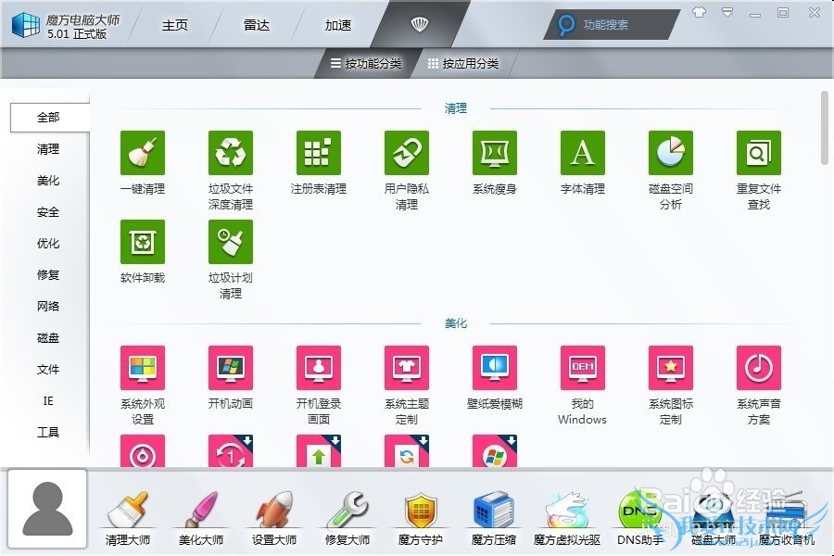Select 全部 in the sidebar
834x556 pixels.
click(x=49, y=118)
